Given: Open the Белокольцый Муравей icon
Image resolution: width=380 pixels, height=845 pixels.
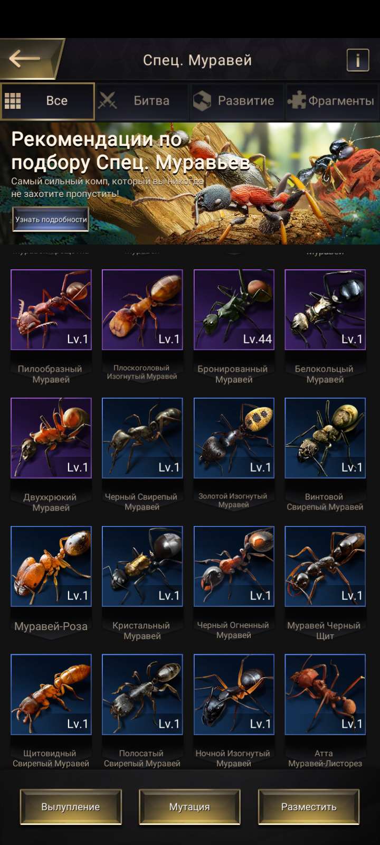Looking at the screenshot, I should click(x=325, y=309).
